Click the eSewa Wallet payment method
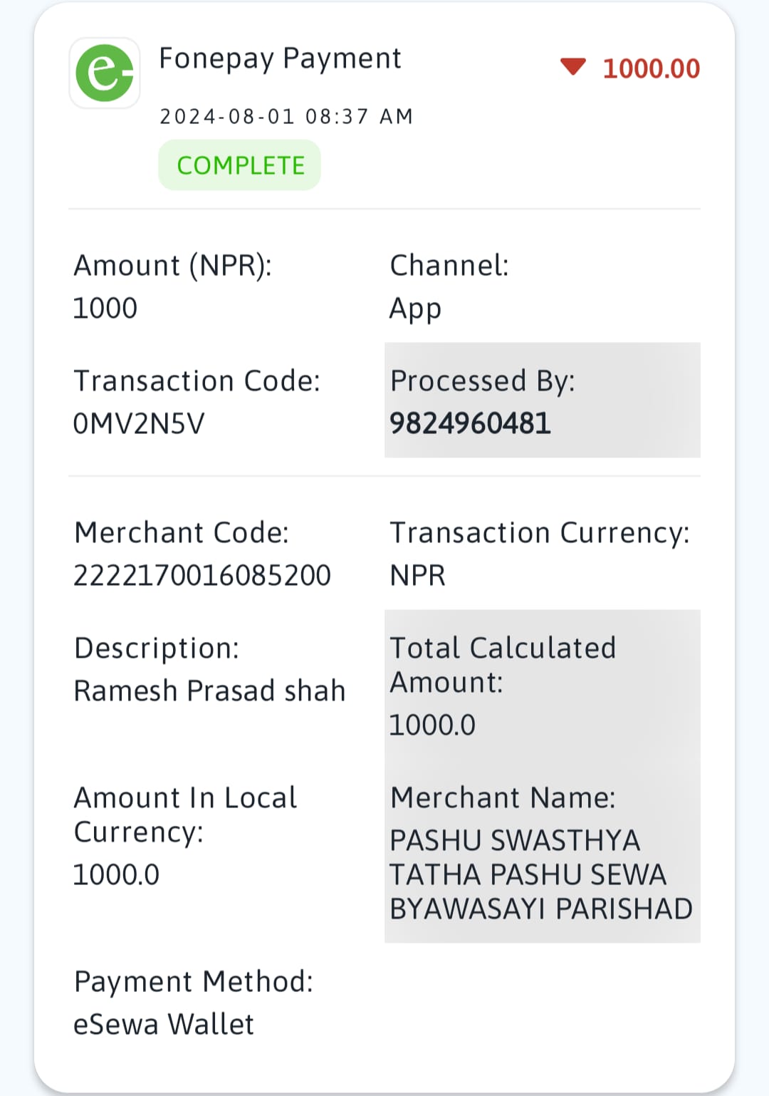 (164, 1024)
